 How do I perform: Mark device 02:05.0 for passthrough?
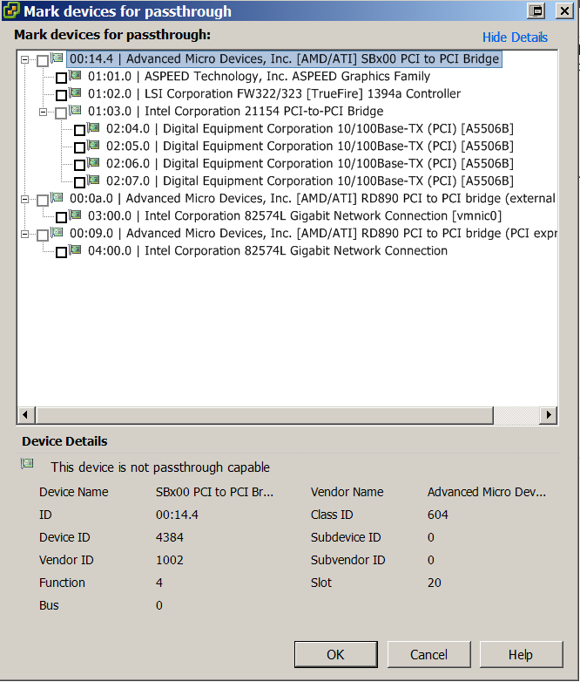pyautogui.click(x=79, y=147)
